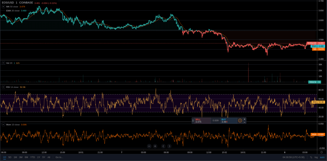
Task: Zoom out the chart with minus button
Action: (x=149, y=146)
